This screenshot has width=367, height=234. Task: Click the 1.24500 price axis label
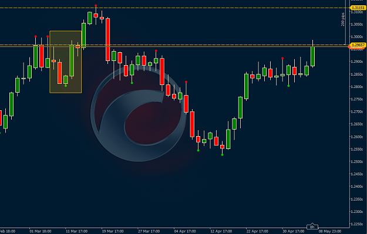[357, 174]
